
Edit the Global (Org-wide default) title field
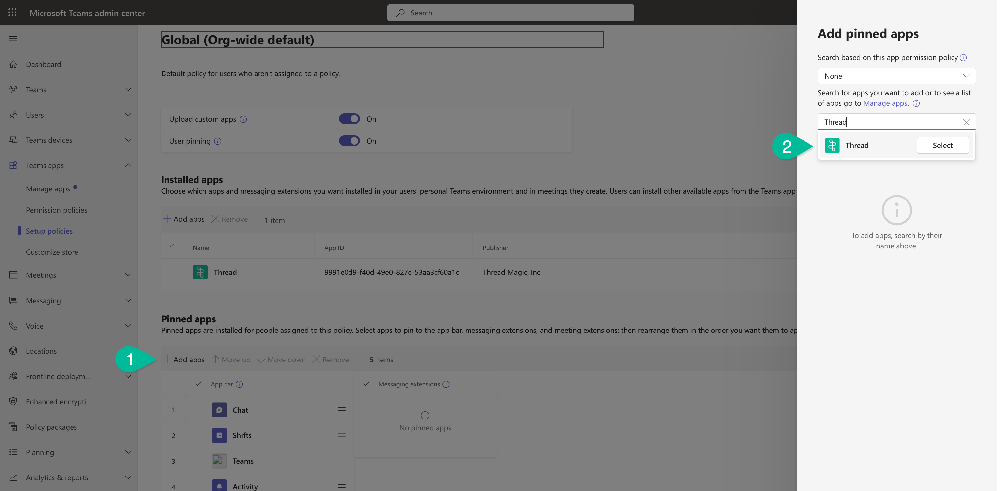[x=382, y=40]
